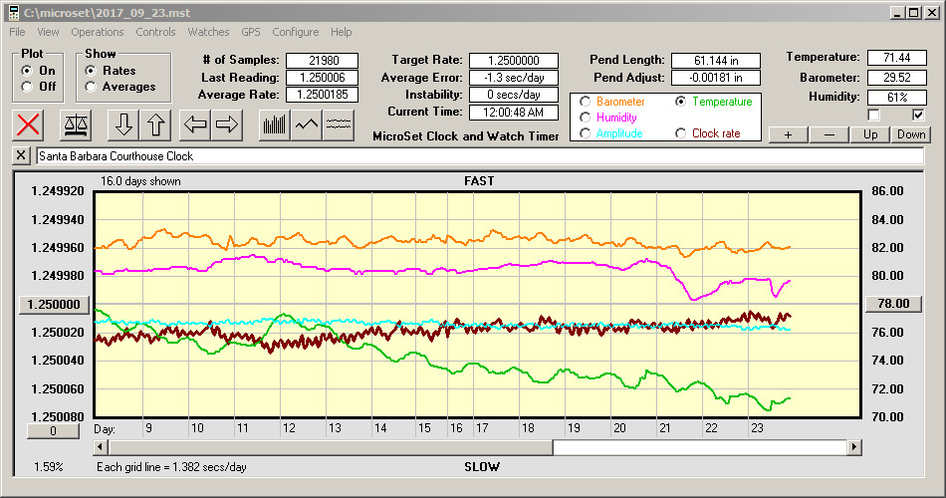The height and width of the screenshot is (498, 946).
Task: Open the File menu
Action: point(17,32)
